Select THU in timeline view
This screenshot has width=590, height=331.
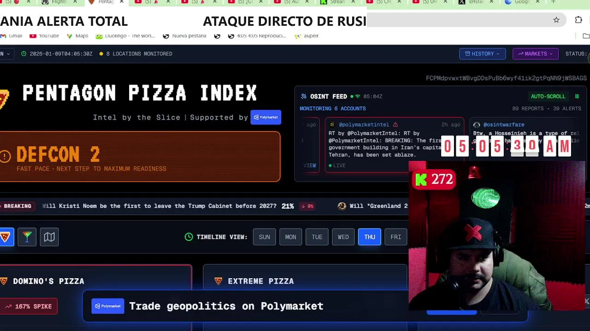point(370,237)
